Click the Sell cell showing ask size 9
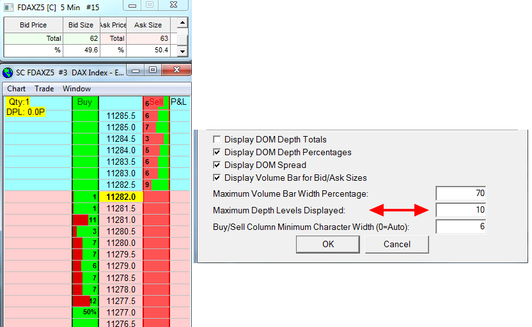The width and height of the screenshot is (532, 327). pyautogui.click(x=156, y=185)
